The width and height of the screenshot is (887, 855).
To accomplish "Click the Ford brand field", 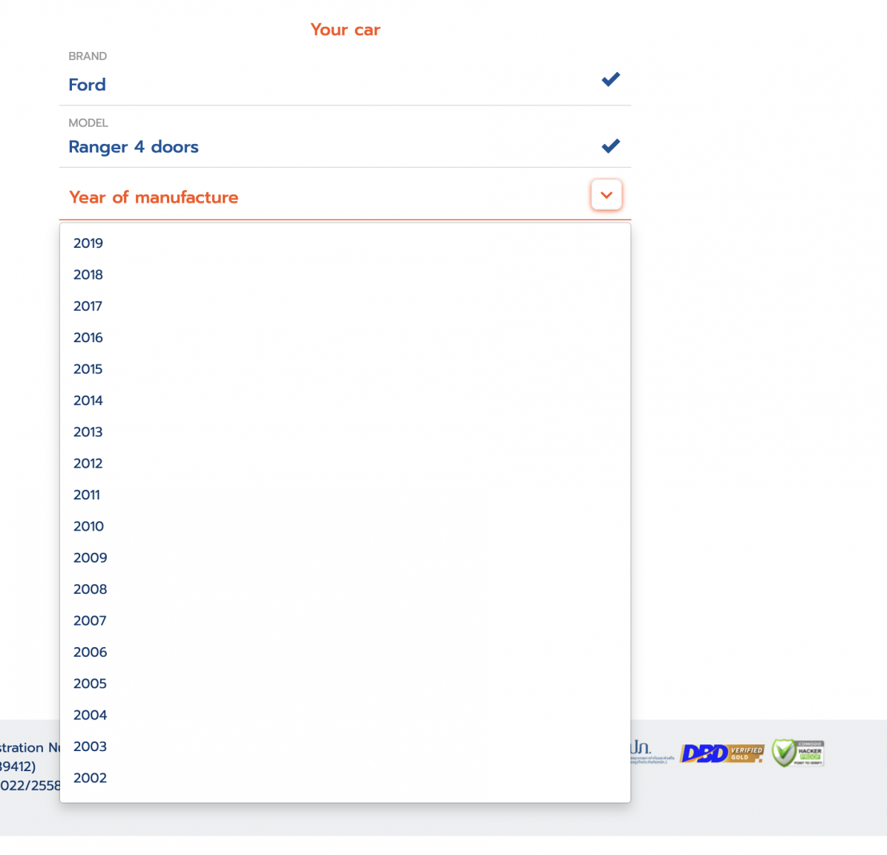I will 345,76.
